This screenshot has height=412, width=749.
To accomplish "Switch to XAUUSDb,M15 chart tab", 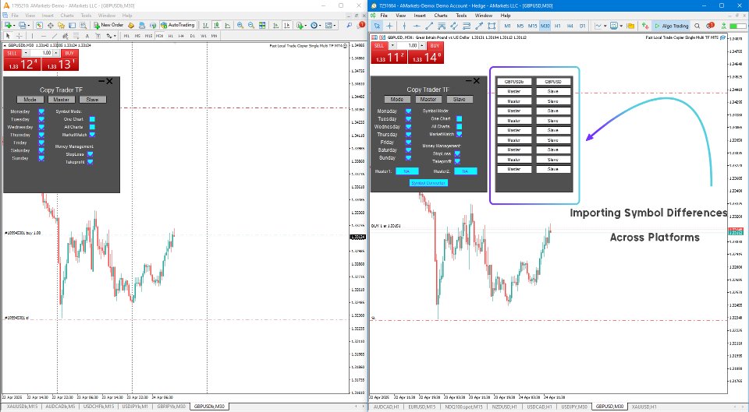I will coord(22,407).
